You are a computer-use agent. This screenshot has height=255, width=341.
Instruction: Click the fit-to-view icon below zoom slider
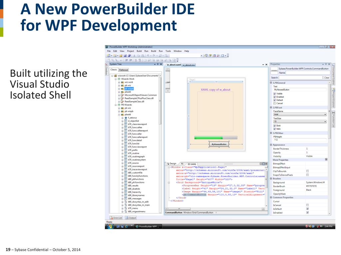coord(168,91)
